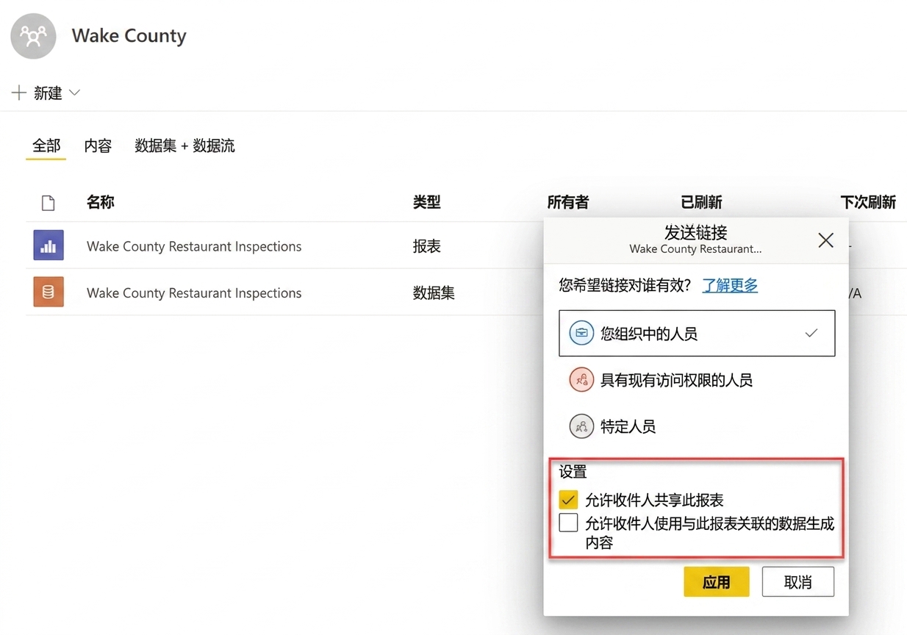Screen dimensions: 907x635
Task: Expand the 新建 dropdown chevron
Action: pos(74,93)
